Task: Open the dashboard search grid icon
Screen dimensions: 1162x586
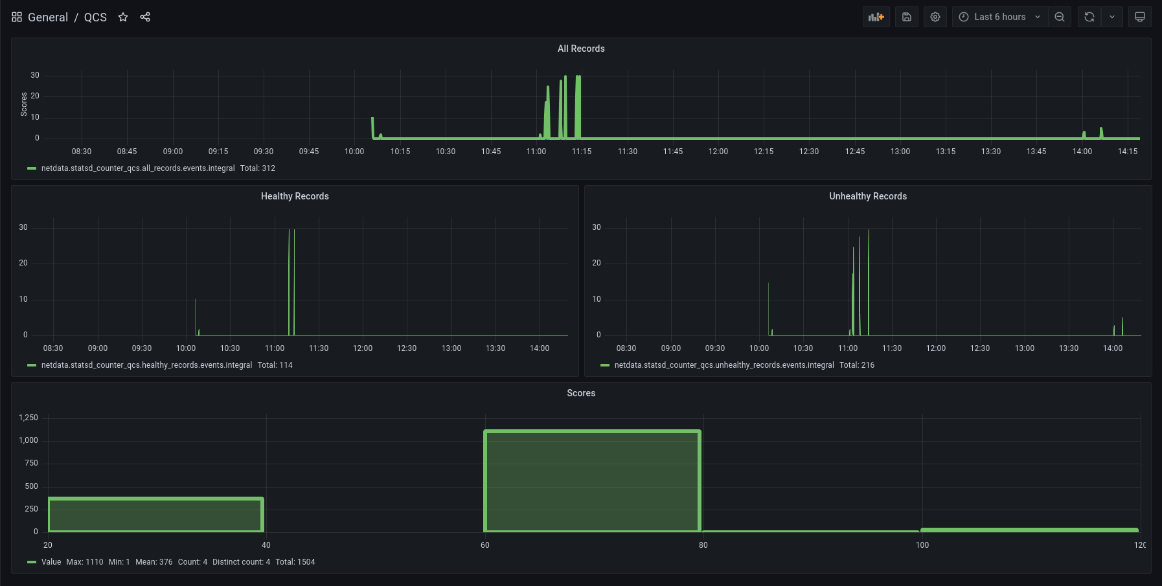Action: [17, 17]
